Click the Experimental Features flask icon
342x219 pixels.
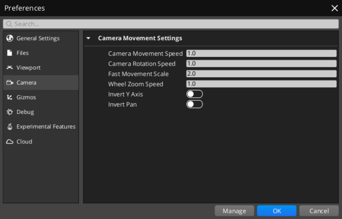point(10,127)
